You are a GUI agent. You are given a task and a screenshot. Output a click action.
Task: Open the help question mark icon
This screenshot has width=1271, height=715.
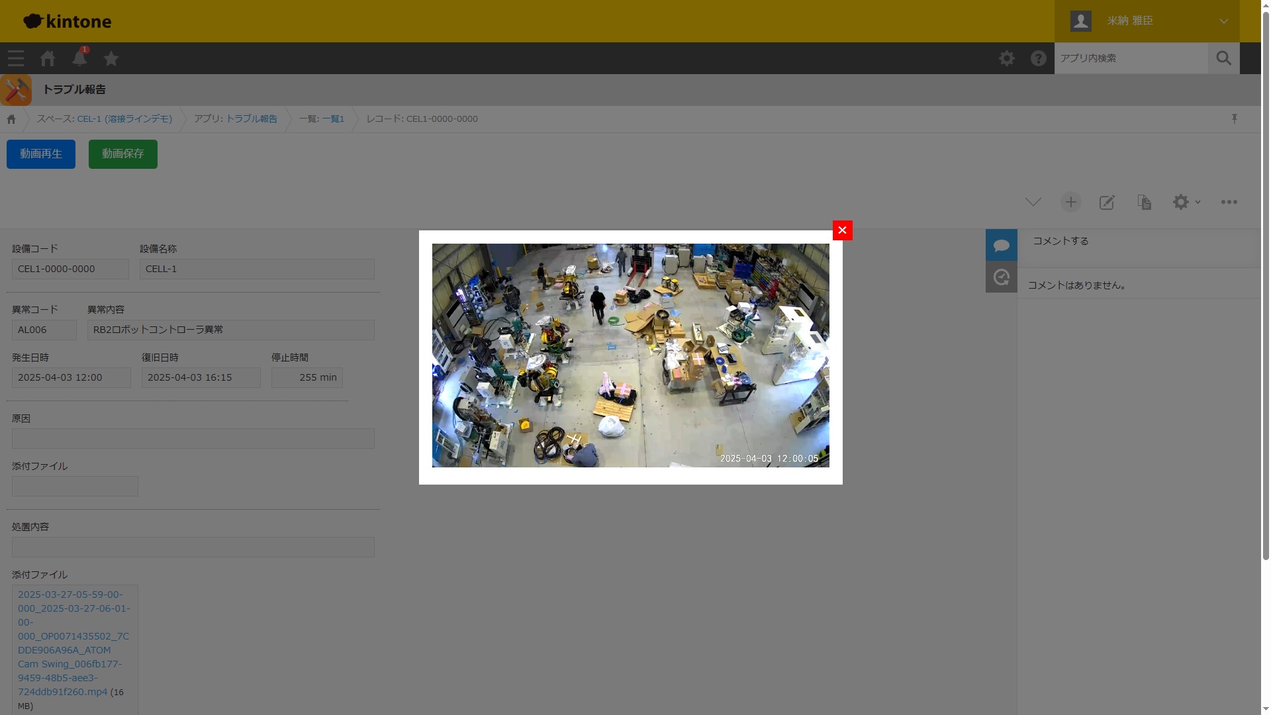click(x=1039, y=58)
